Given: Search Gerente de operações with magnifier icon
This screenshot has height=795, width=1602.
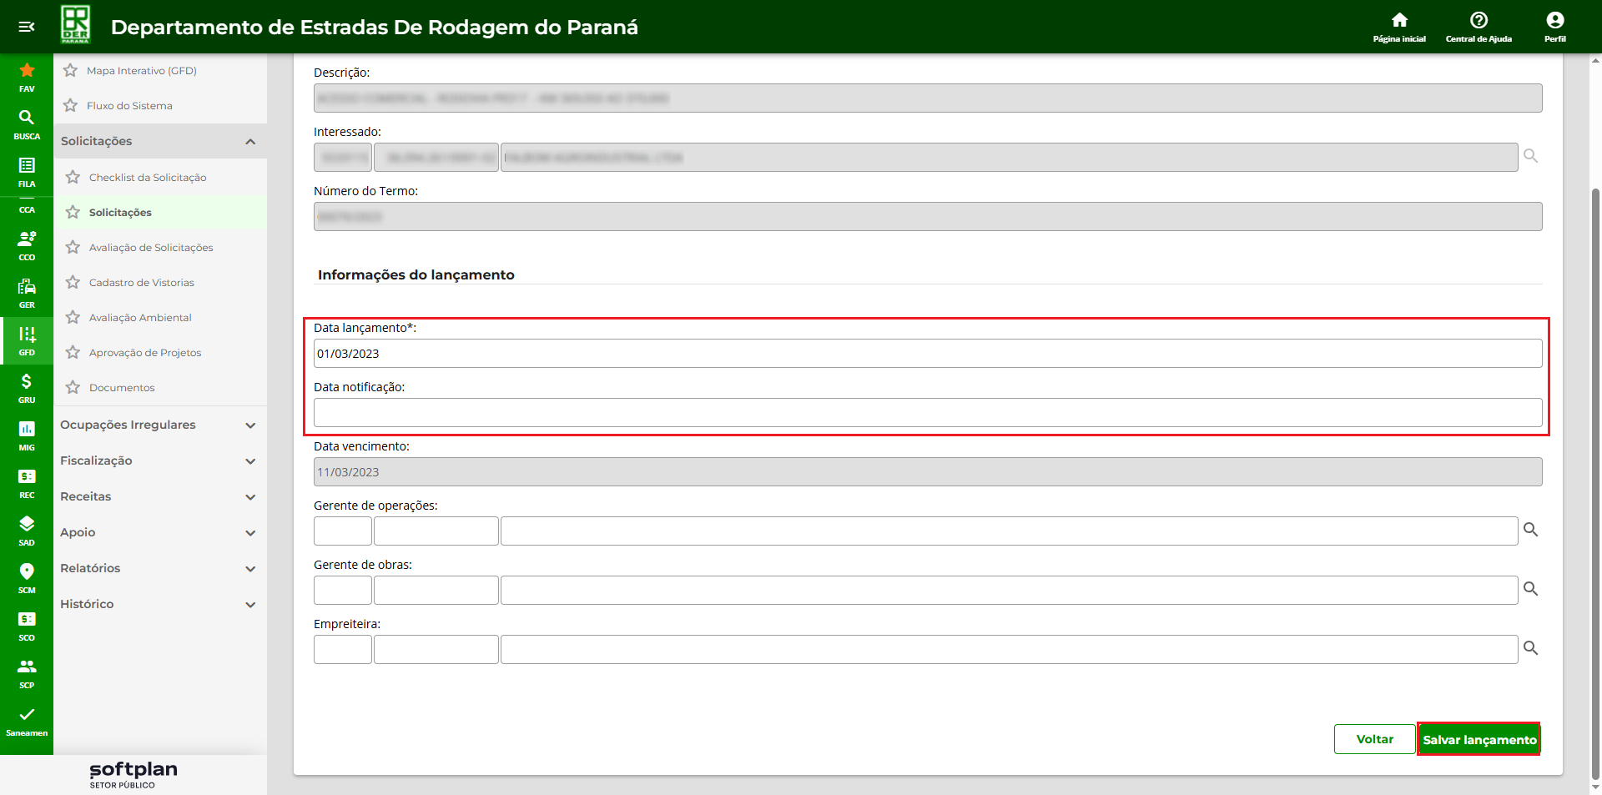Looking at the screenshot, I should coord(1530,530).
